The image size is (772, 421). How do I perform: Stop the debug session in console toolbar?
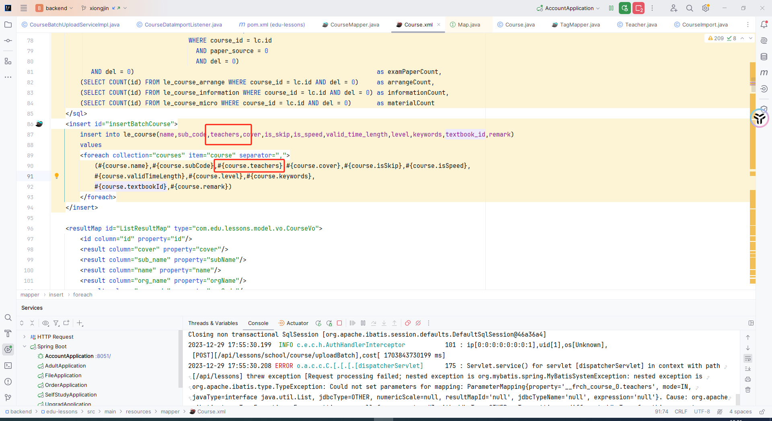tap(339, 323)
